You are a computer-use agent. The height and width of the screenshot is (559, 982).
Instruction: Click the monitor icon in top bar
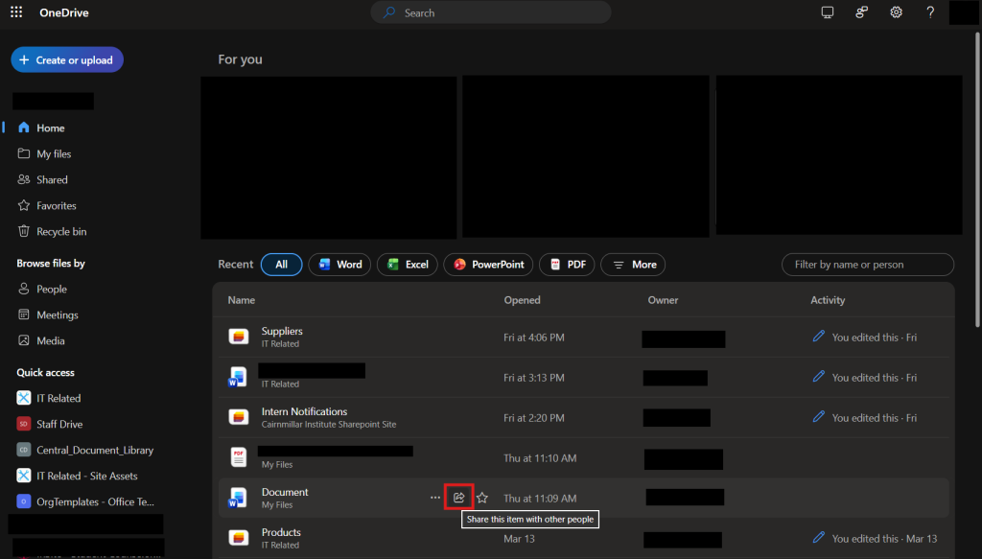coord(828,12)
